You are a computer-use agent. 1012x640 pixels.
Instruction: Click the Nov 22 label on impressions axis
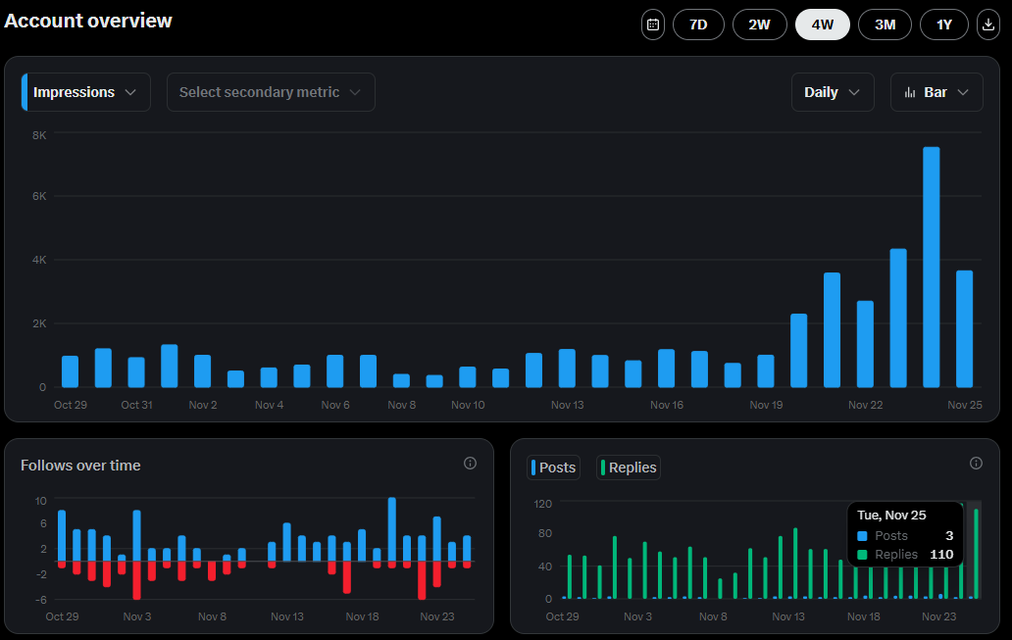[x=866, y=405]
